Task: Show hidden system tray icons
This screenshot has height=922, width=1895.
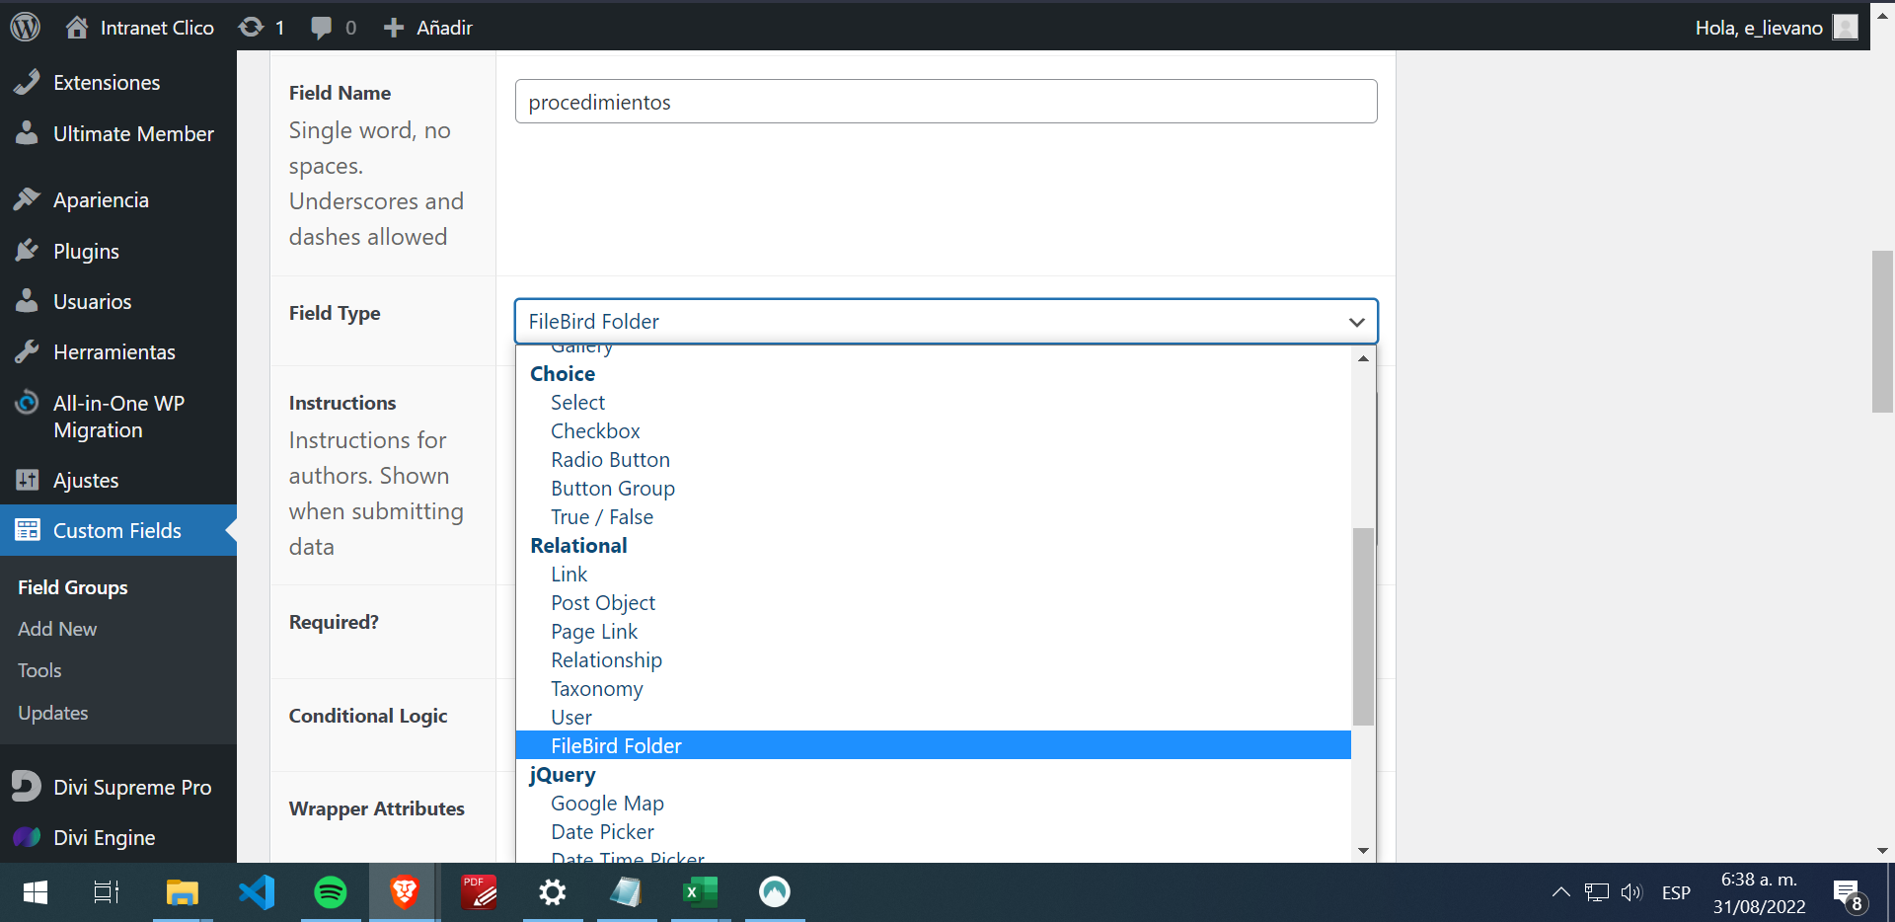Action: click(1560, 892)
